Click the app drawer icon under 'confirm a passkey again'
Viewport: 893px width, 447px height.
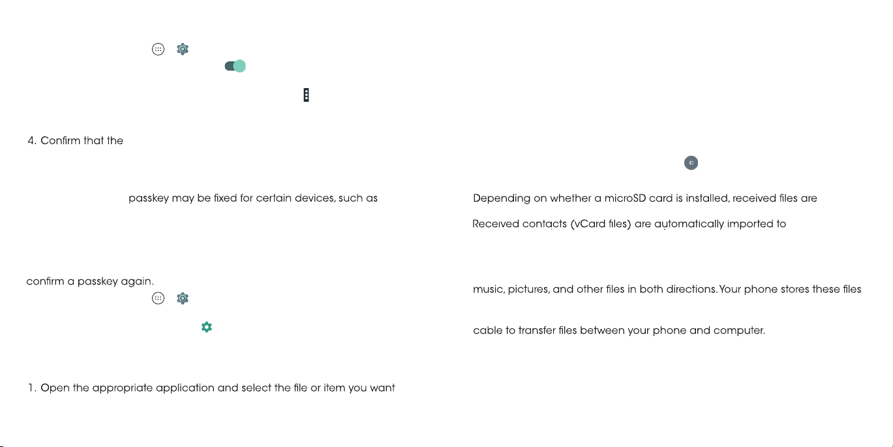click(x=157, y=298)
